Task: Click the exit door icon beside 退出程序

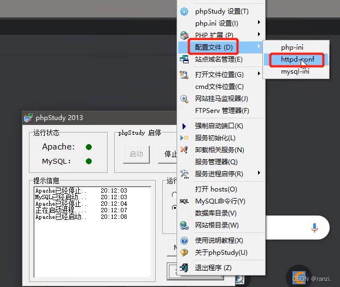Action: click(x=184, y=268)
